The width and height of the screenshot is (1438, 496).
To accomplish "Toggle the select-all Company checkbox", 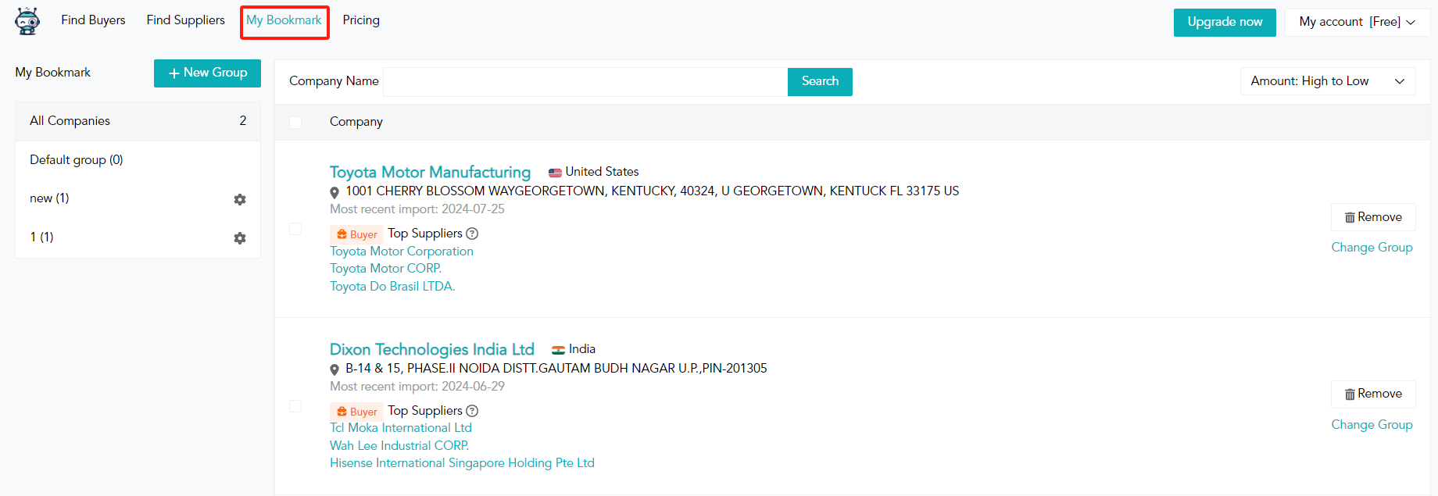I will [x=295, y=123].
